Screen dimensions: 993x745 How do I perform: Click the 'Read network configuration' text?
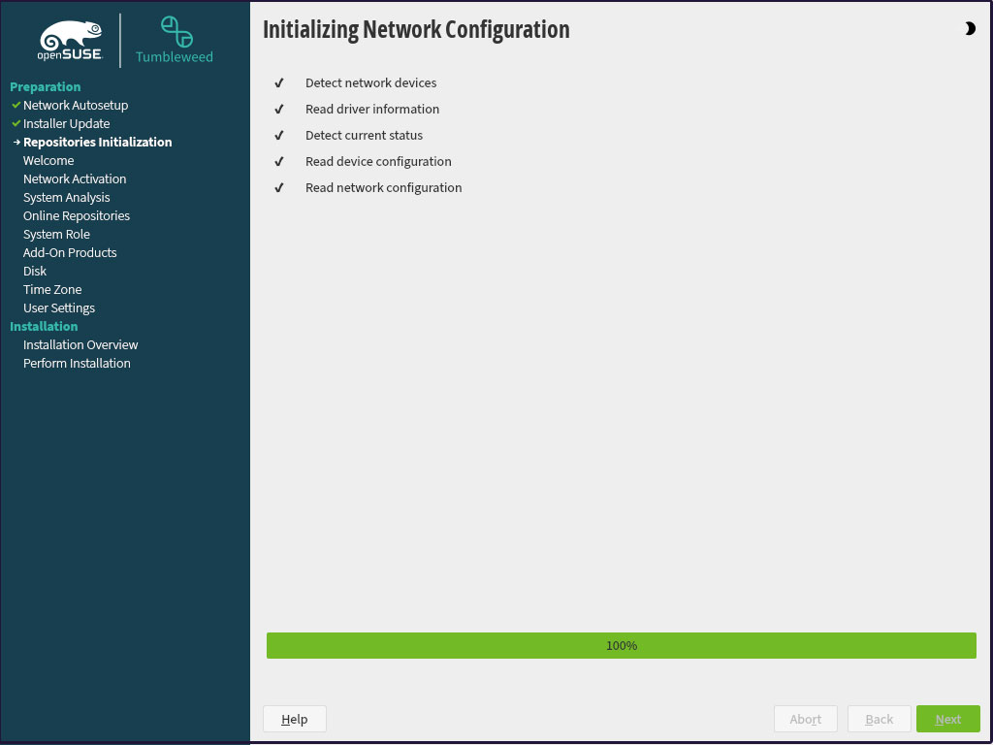pos(384,188)
